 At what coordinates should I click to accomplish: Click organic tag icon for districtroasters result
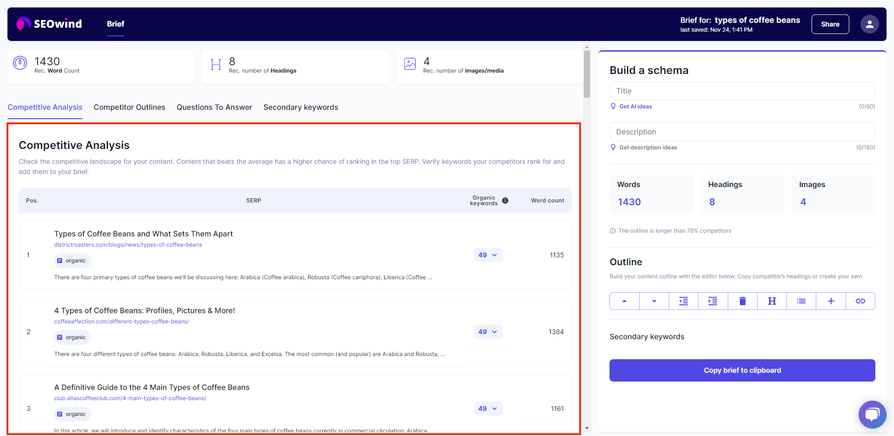[x=60, y=261]
